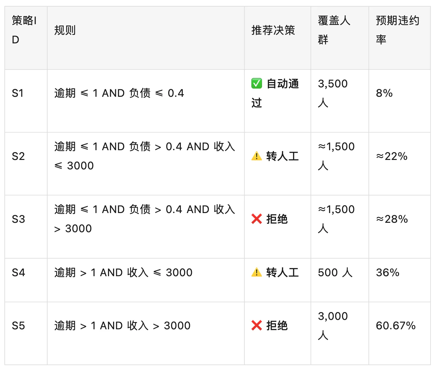Click the green checkmark icon in S1 row
The image size is (434, 367).
tap(257, 84)
